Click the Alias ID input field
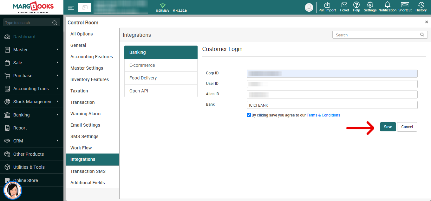 tap(332, 94)
